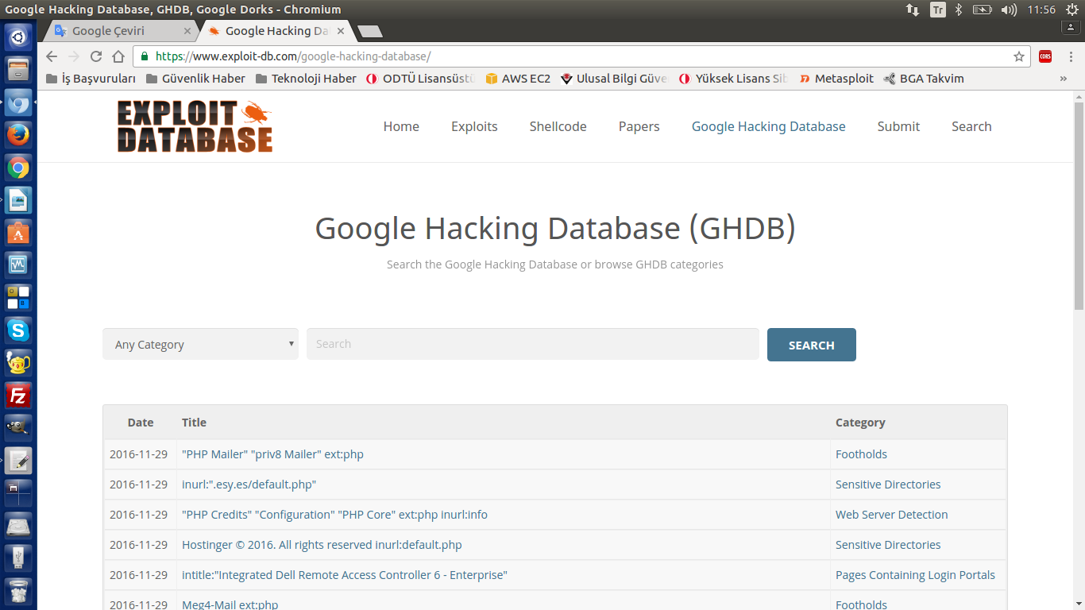Open Shellcode in site navigation

tap(558, 126)
